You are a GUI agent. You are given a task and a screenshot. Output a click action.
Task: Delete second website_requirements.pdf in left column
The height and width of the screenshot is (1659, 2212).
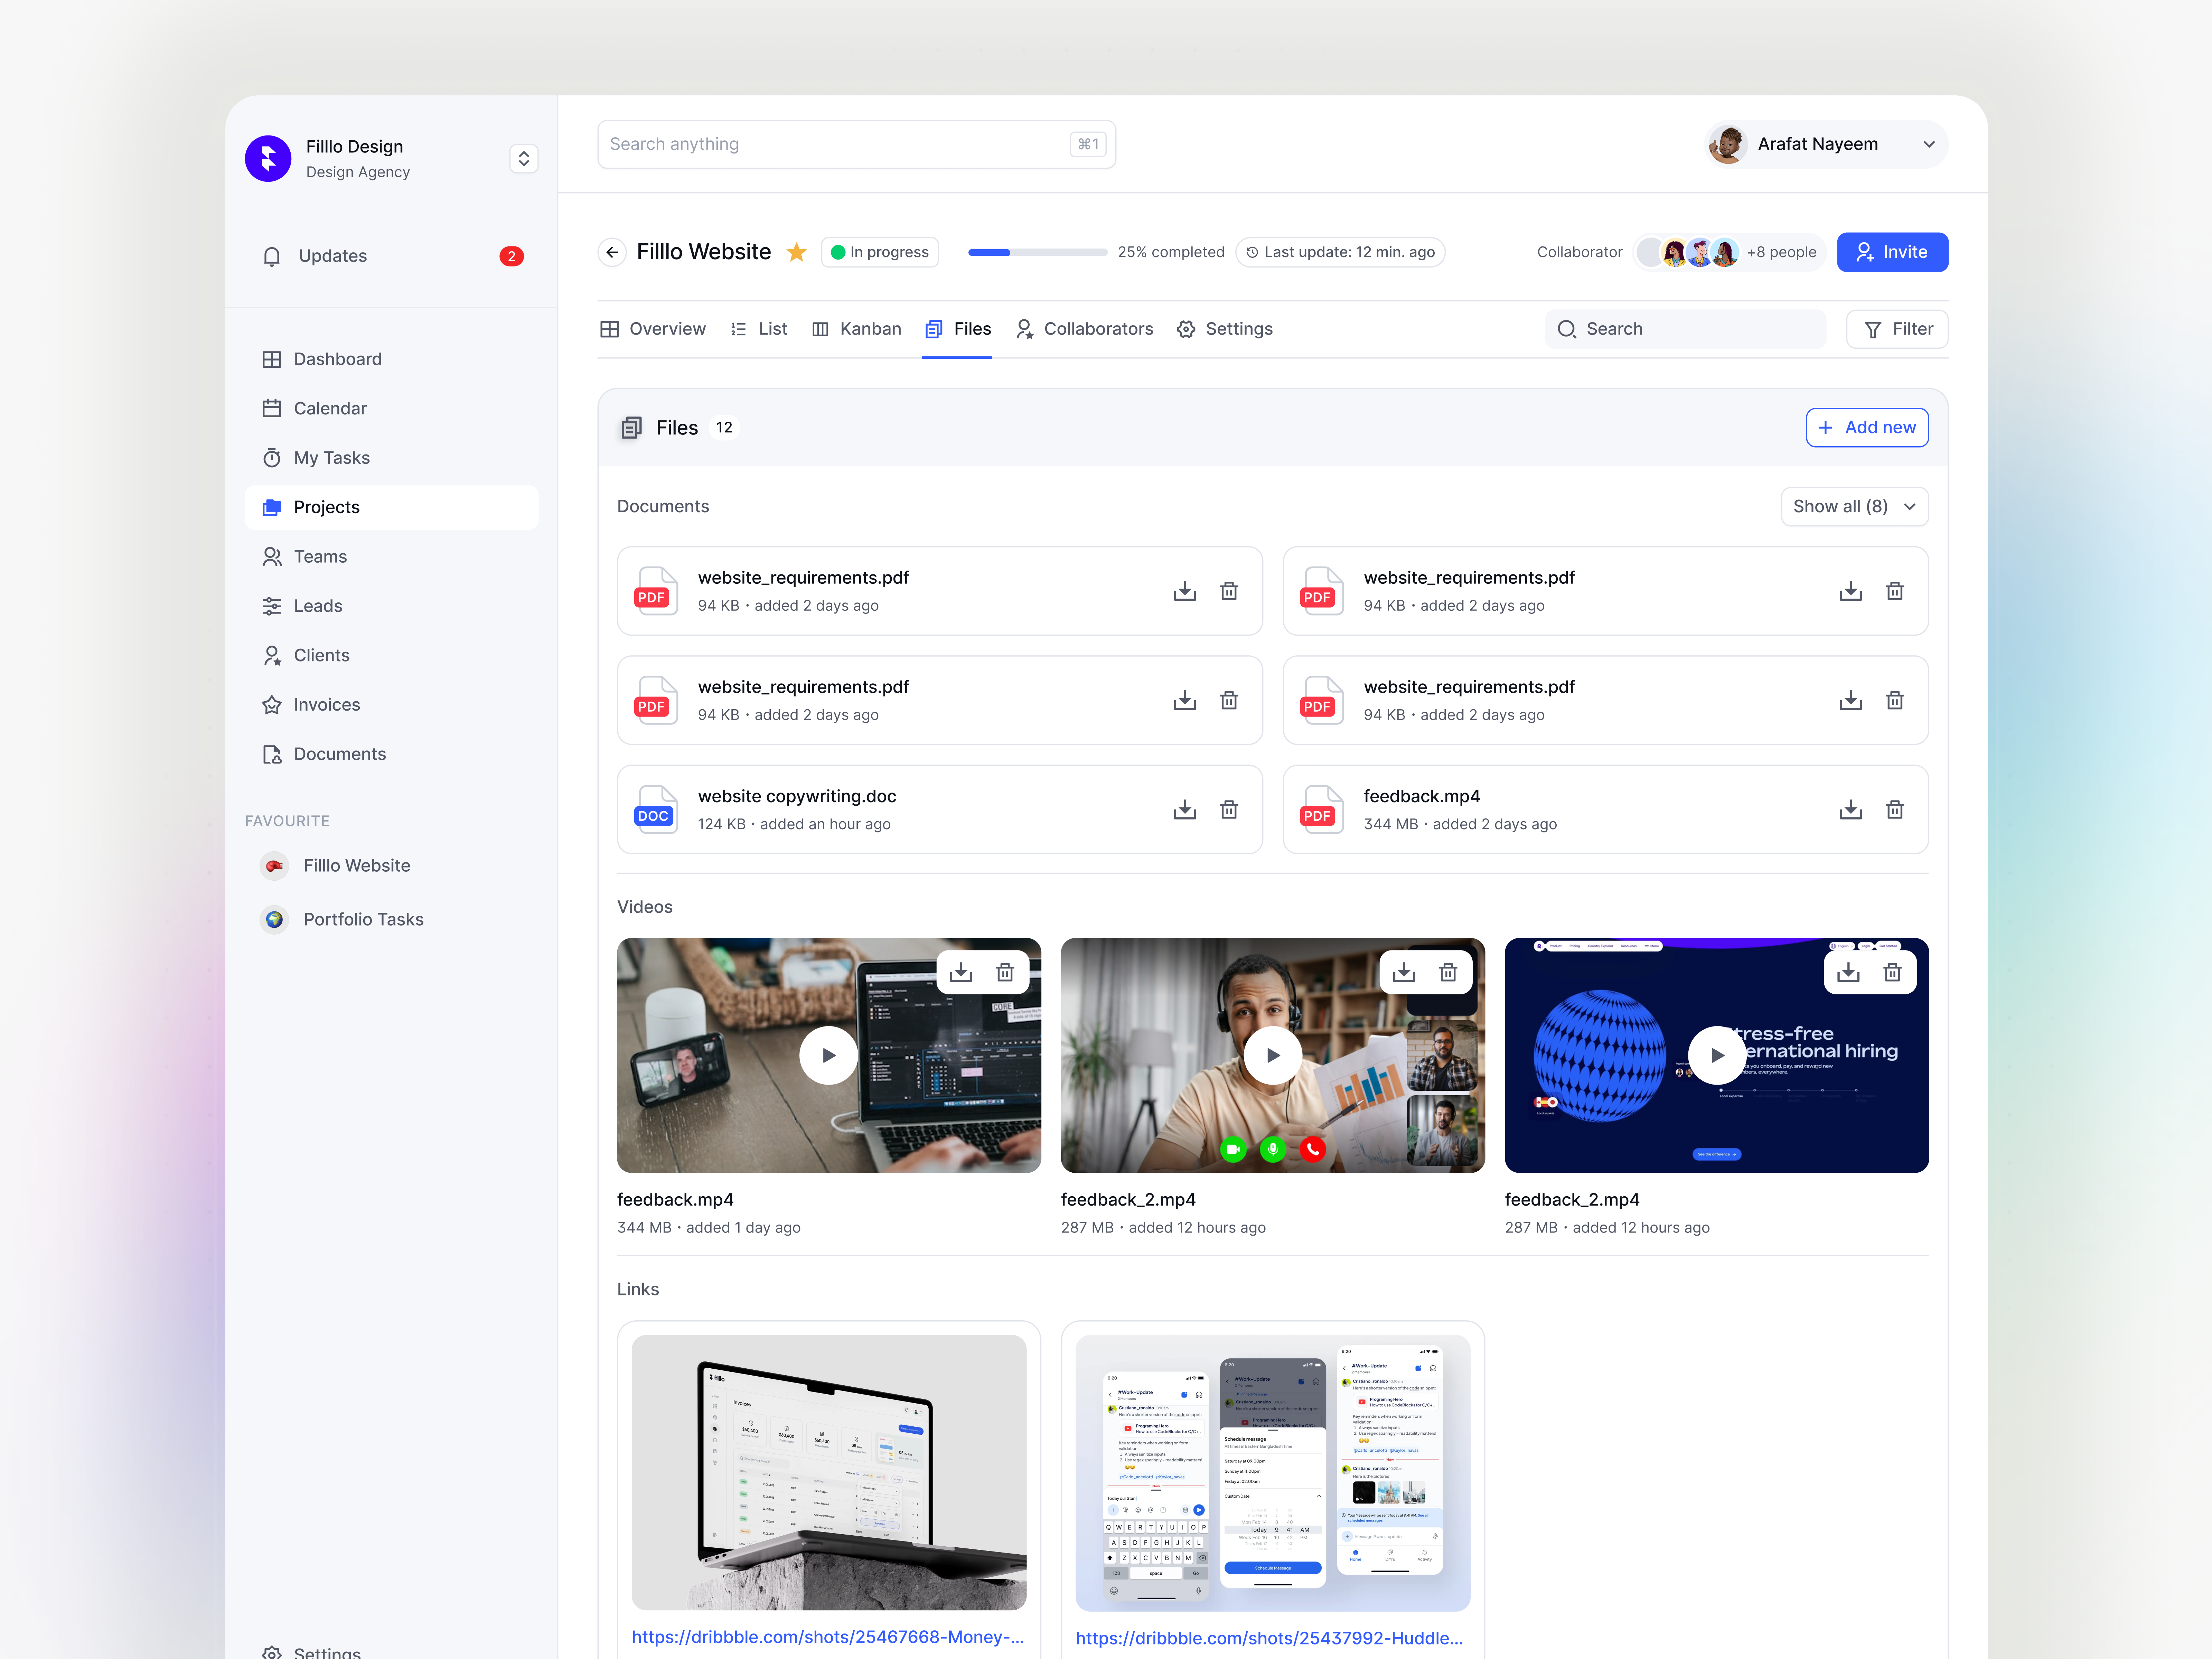1229,700
